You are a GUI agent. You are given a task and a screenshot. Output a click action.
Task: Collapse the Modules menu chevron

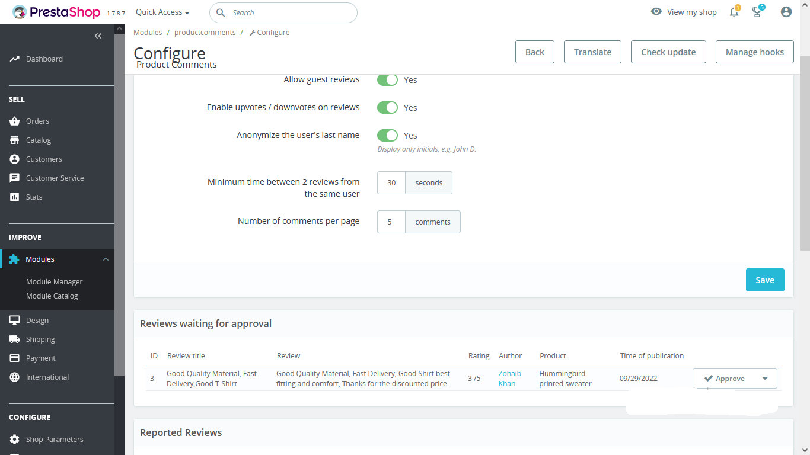click(x=106, y=259)
